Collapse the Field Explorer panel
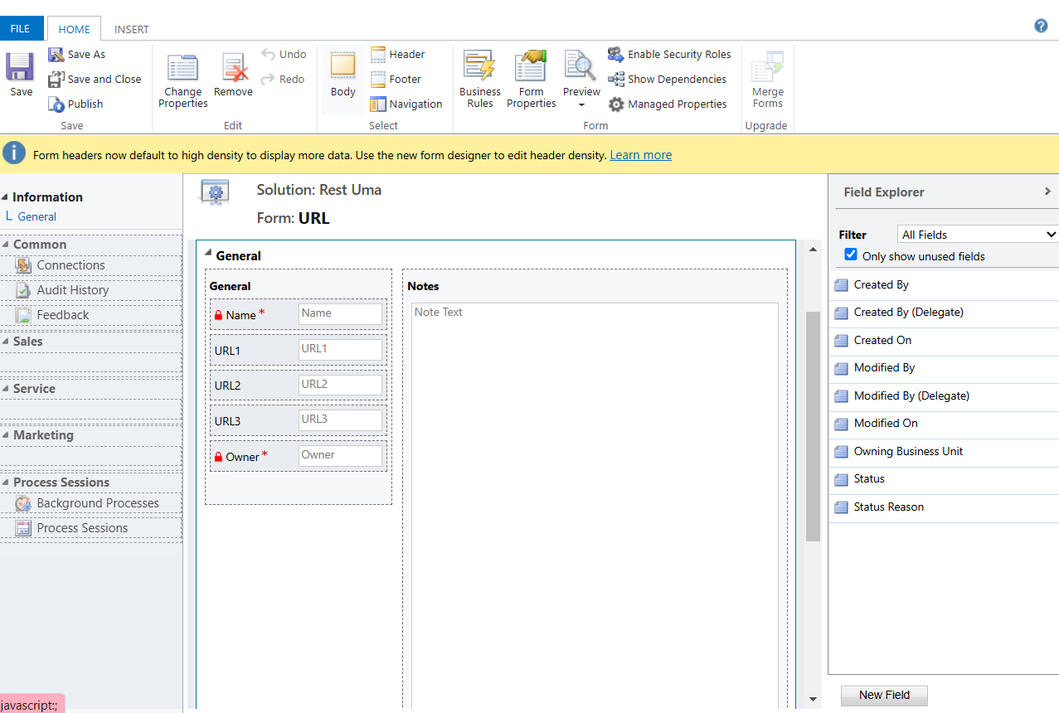The width and height of the screenshot is (1059, 713). 1048,192
